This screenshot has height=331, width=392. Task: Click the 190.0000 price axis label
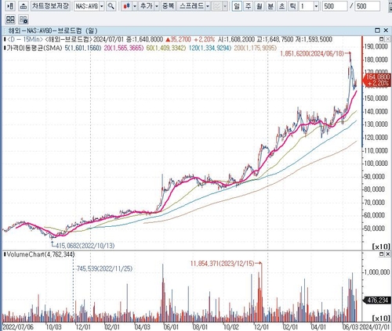click(x=376, y=47)
